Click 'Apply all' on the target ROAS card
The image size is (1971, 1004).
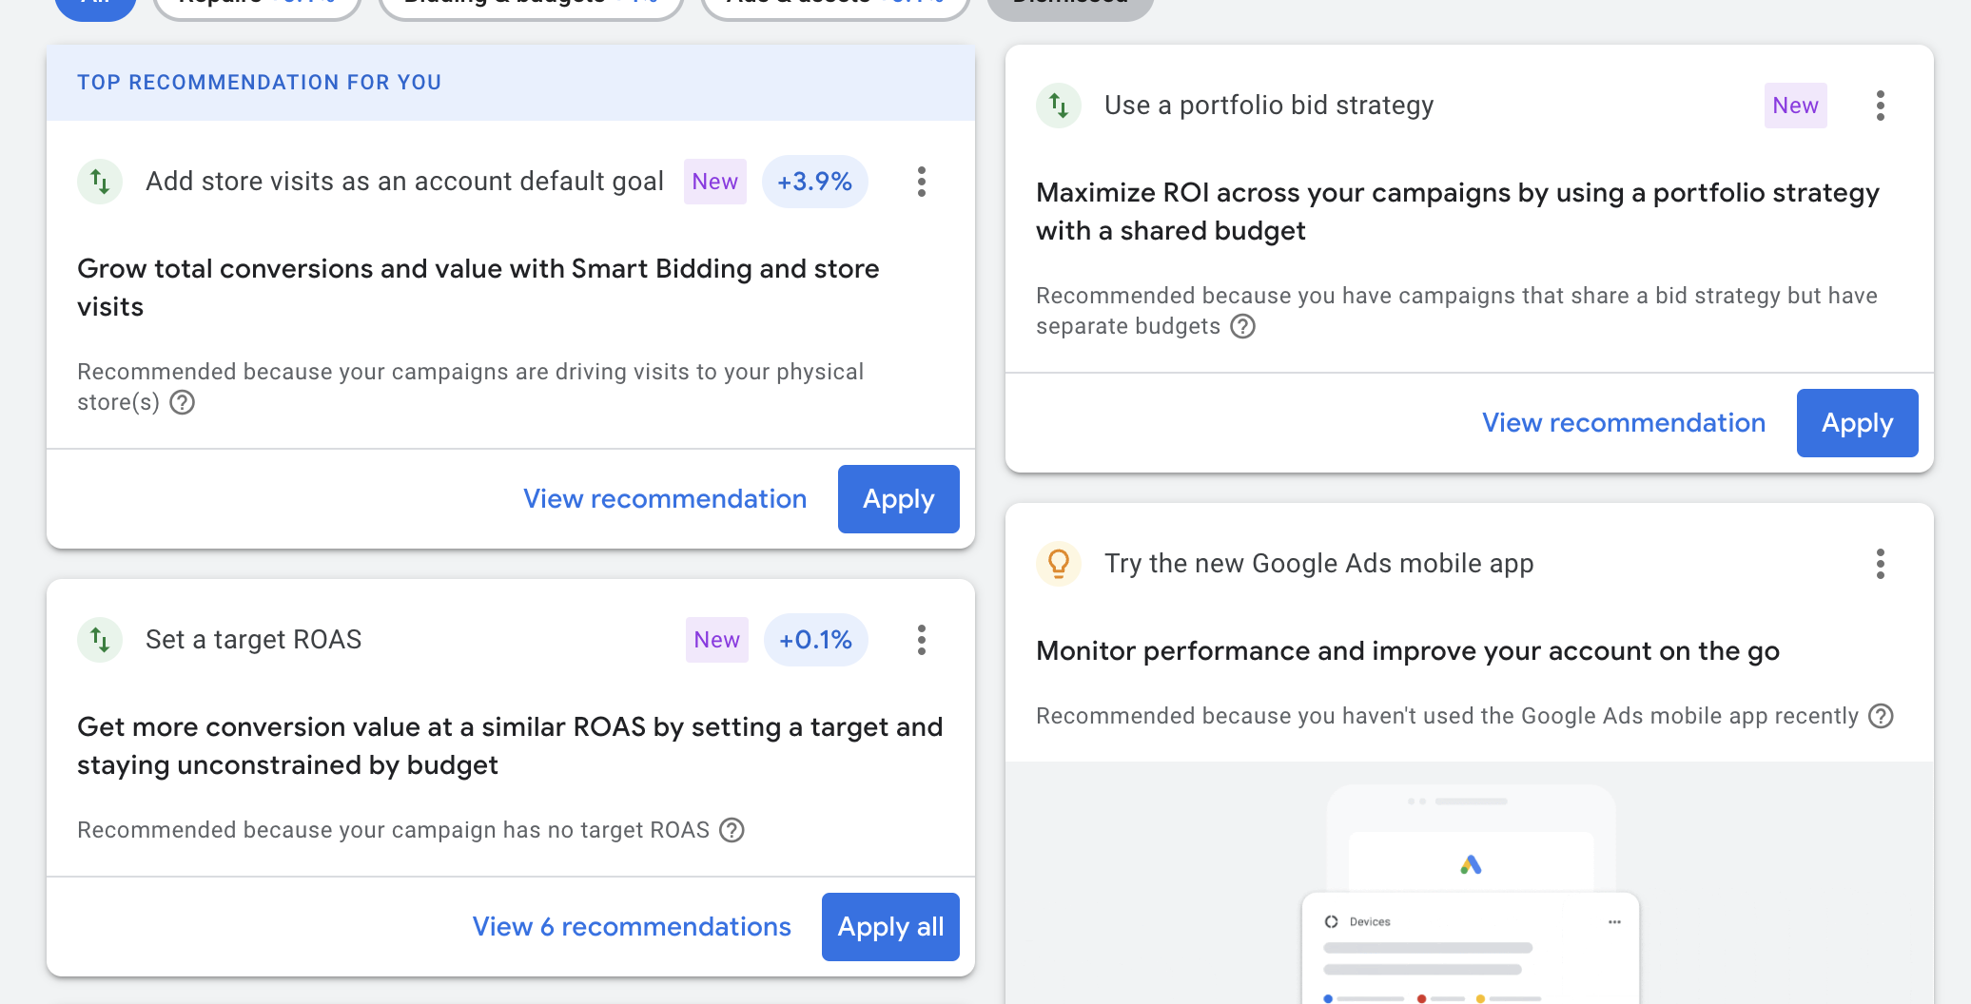coord(890,927)
